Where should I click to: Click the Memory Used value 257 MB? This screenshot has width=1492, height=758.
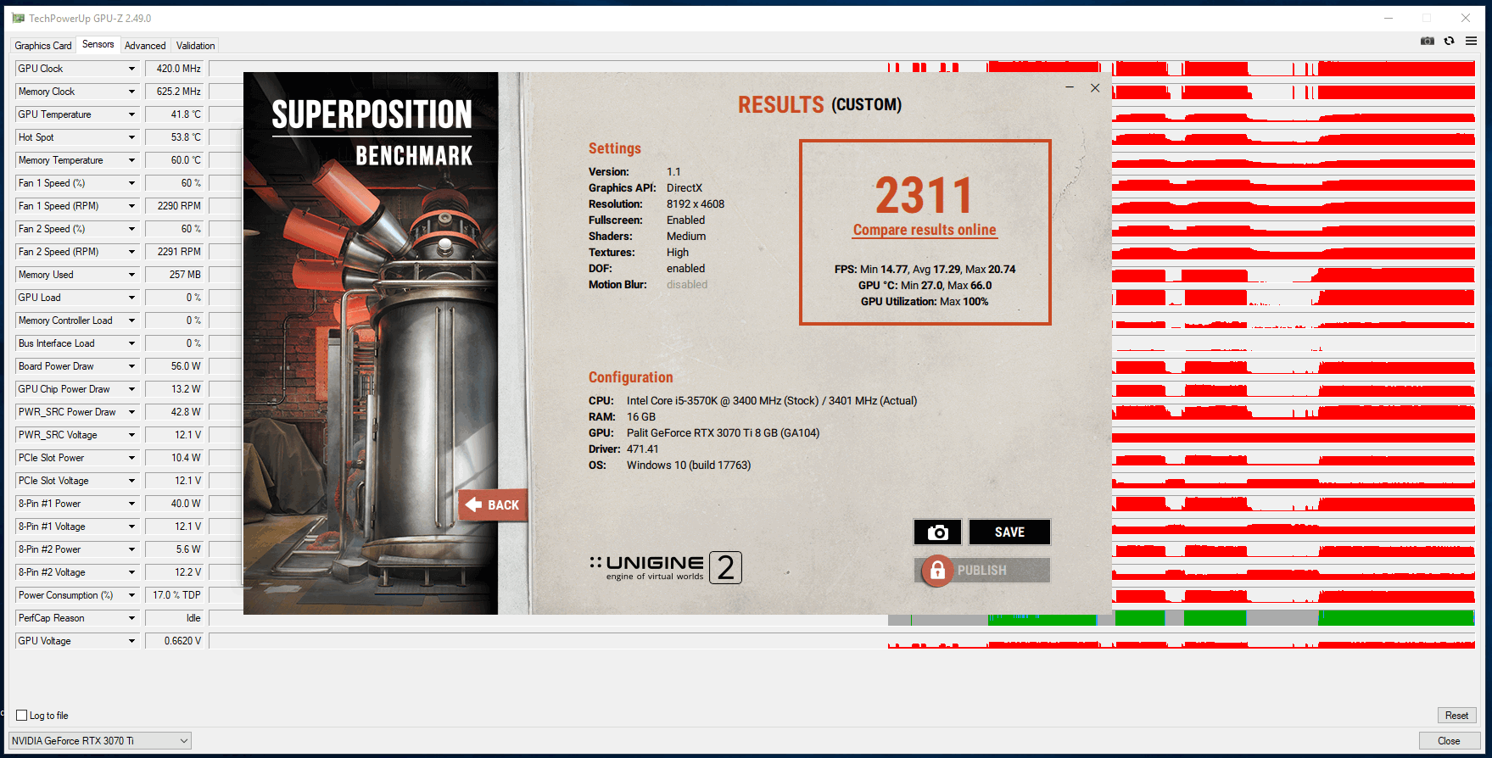pos(176,275)
